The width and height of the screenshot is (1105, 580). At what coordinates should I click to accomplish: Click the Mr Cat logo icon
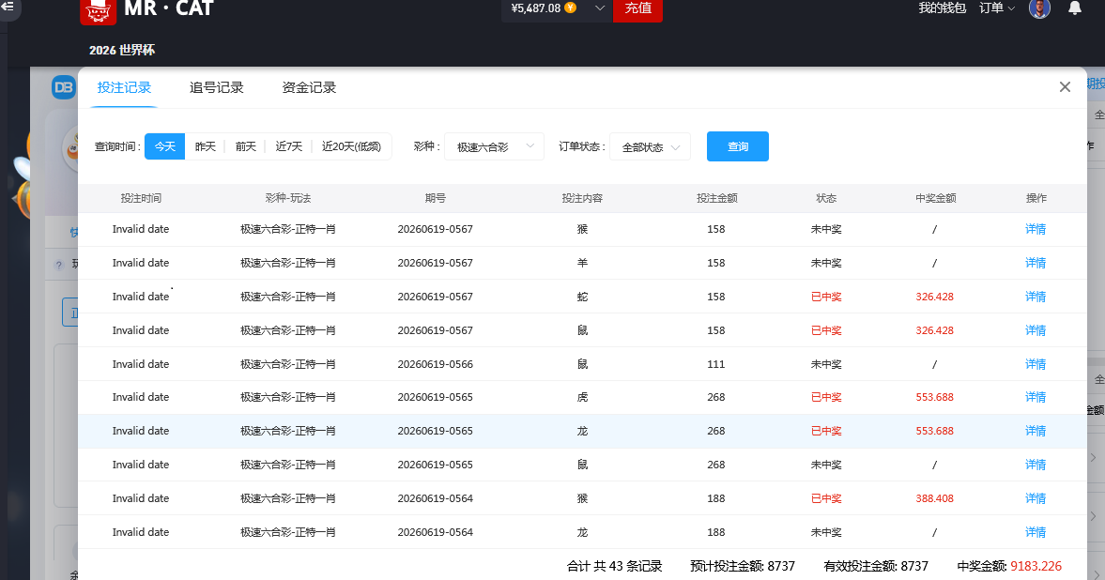(98, 11)
